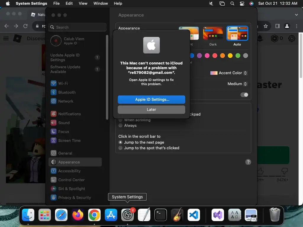Bookmark page with Chrome star icon
303x227 pixels.
(x=266, y=26)
